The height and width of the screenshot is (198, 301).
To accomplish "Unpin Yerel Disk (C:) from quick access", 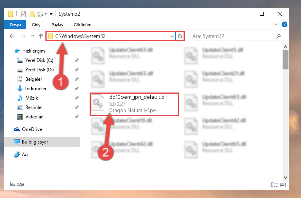I will [x=77, y=60].
